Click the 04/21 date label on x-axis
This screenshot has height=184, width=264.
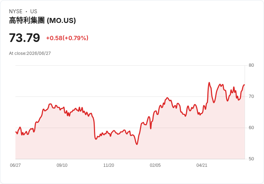[x=202, y=165]
